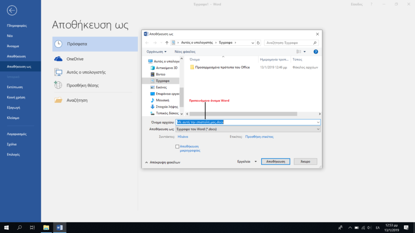Open the Οργάνωση dropdown menu

pyautogui.click(x=156, y=52)
